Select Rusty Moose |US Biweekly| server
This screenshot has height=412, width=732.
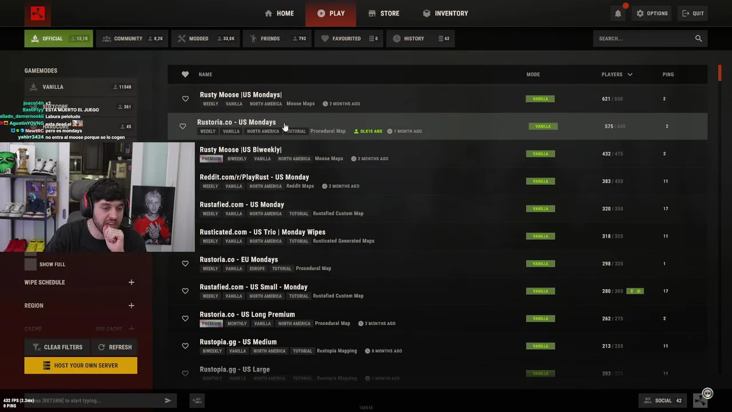241,149
